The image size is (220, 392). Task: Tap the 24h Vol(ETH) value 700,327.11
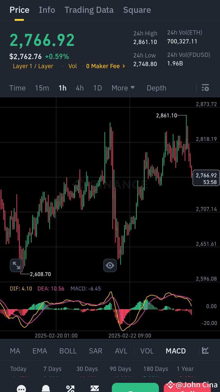[x=182, y=41]
